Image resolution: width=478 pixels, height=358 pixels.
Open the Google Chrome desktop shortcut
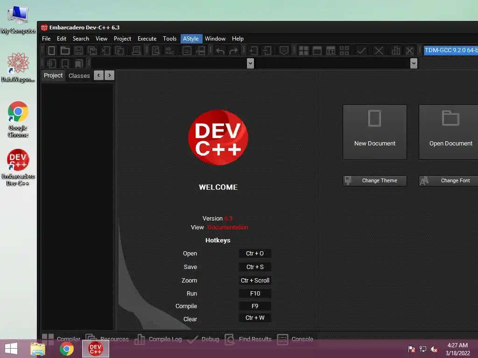pos(18,119)
